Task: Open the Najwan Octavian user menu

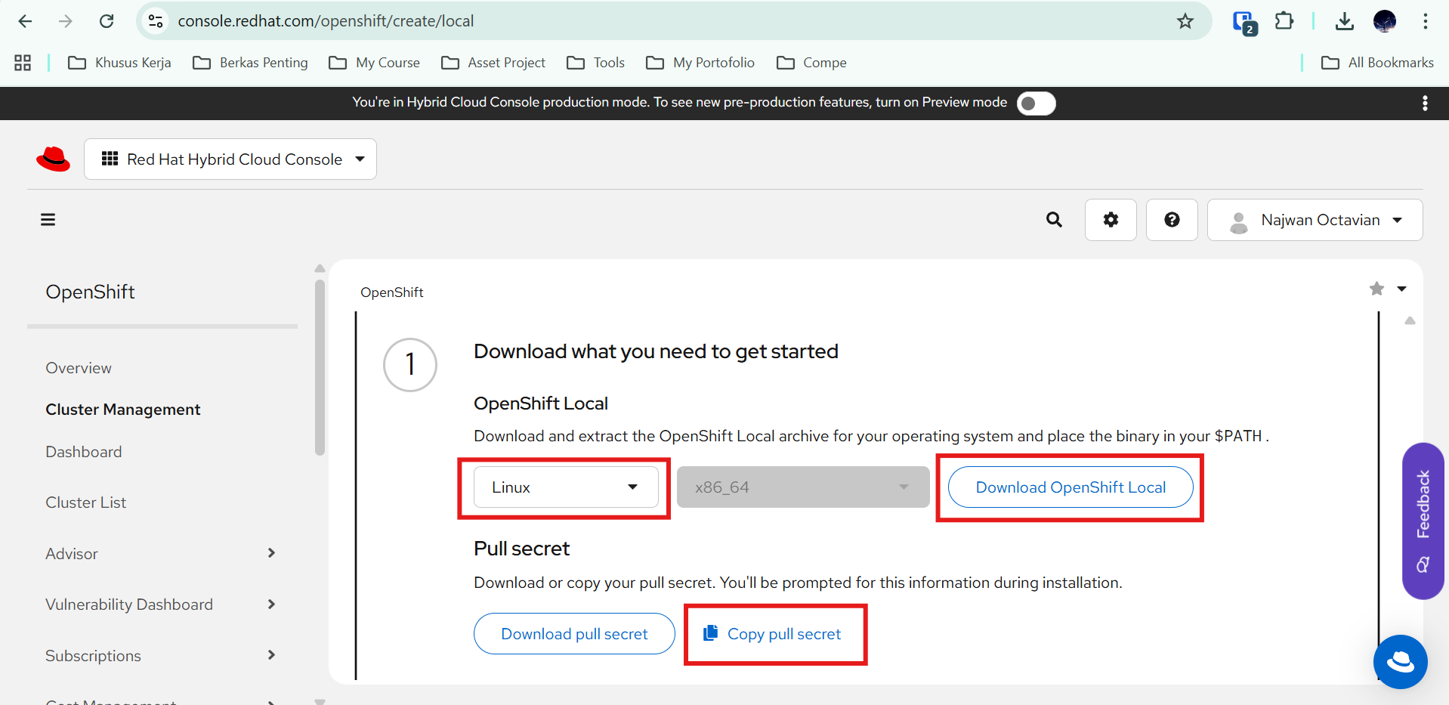Action: tap(1315, 220)
